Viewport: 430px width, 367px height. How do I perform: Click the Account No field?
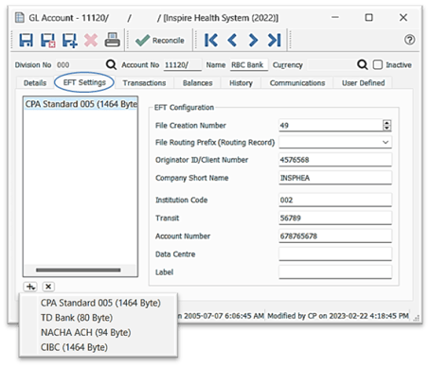point(182,65)
